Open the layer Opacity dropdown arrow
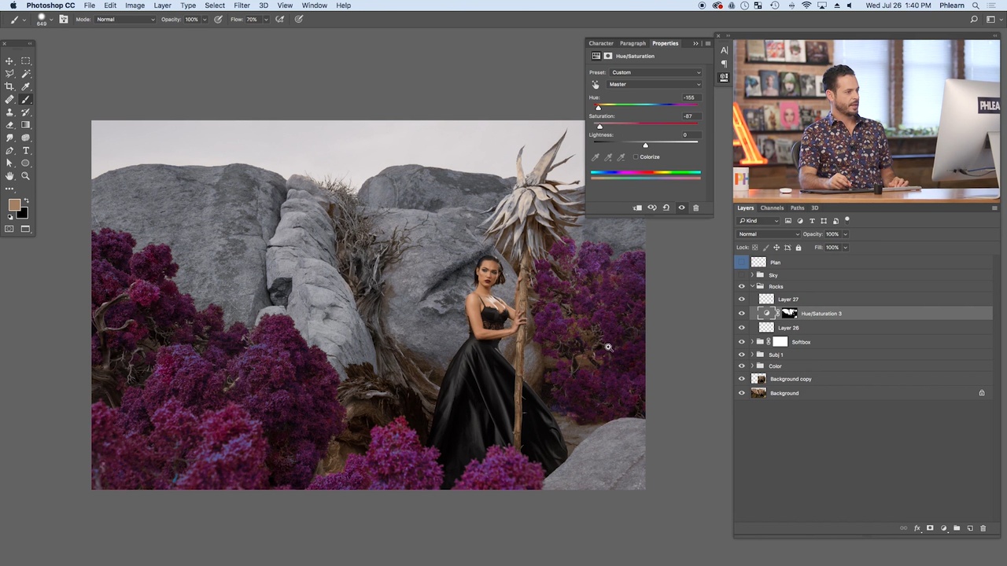The height and width of the screenshot is (566, 1007). pos(846,234)
